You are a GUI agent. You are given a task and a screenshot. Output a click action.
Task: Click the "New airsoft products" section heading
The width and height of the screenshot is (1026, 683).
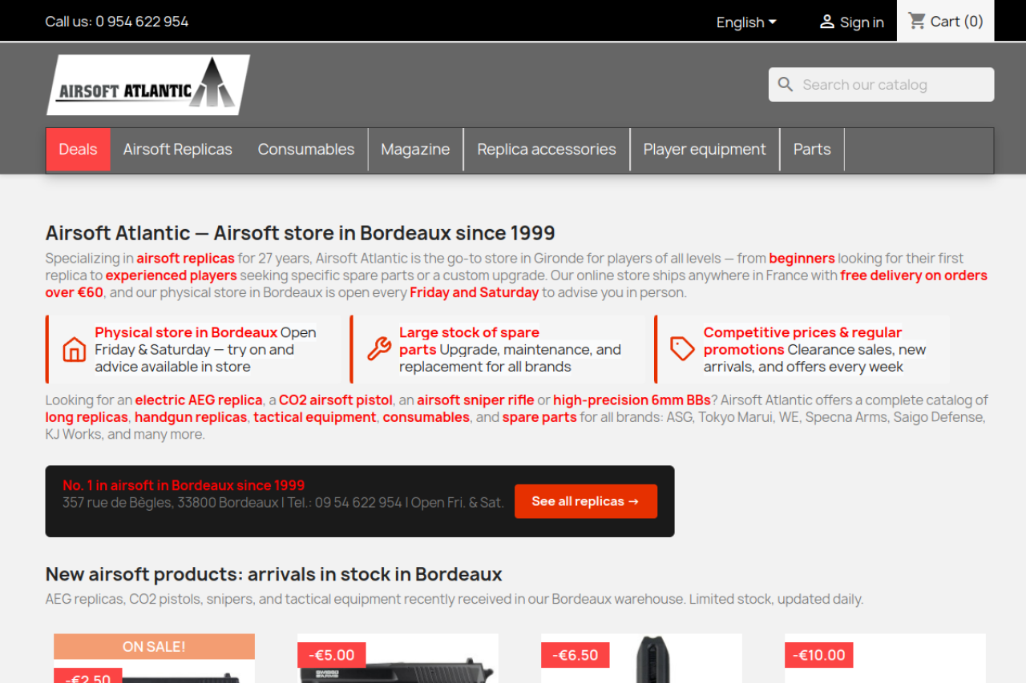[274, 574]
